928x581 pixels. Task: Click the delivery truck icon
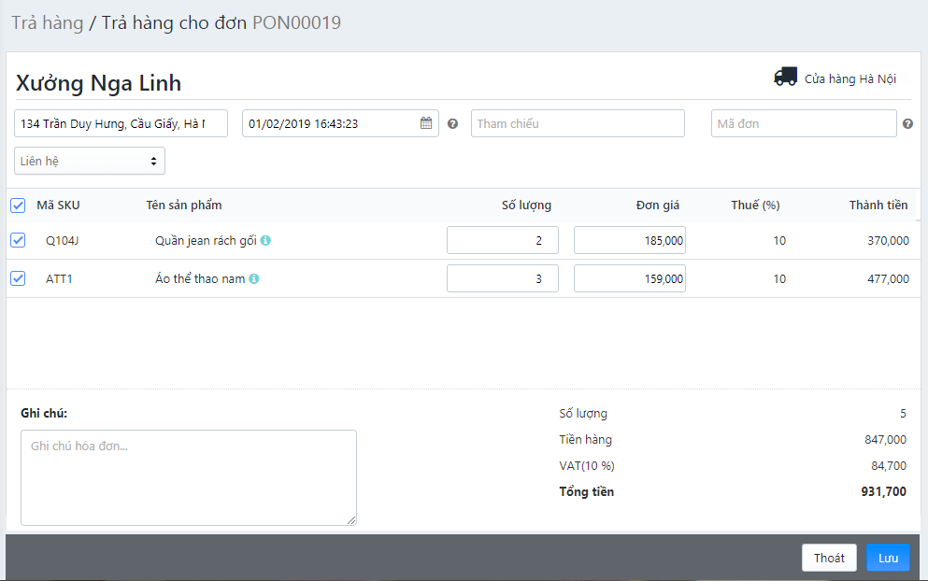[x=785, y=78]
